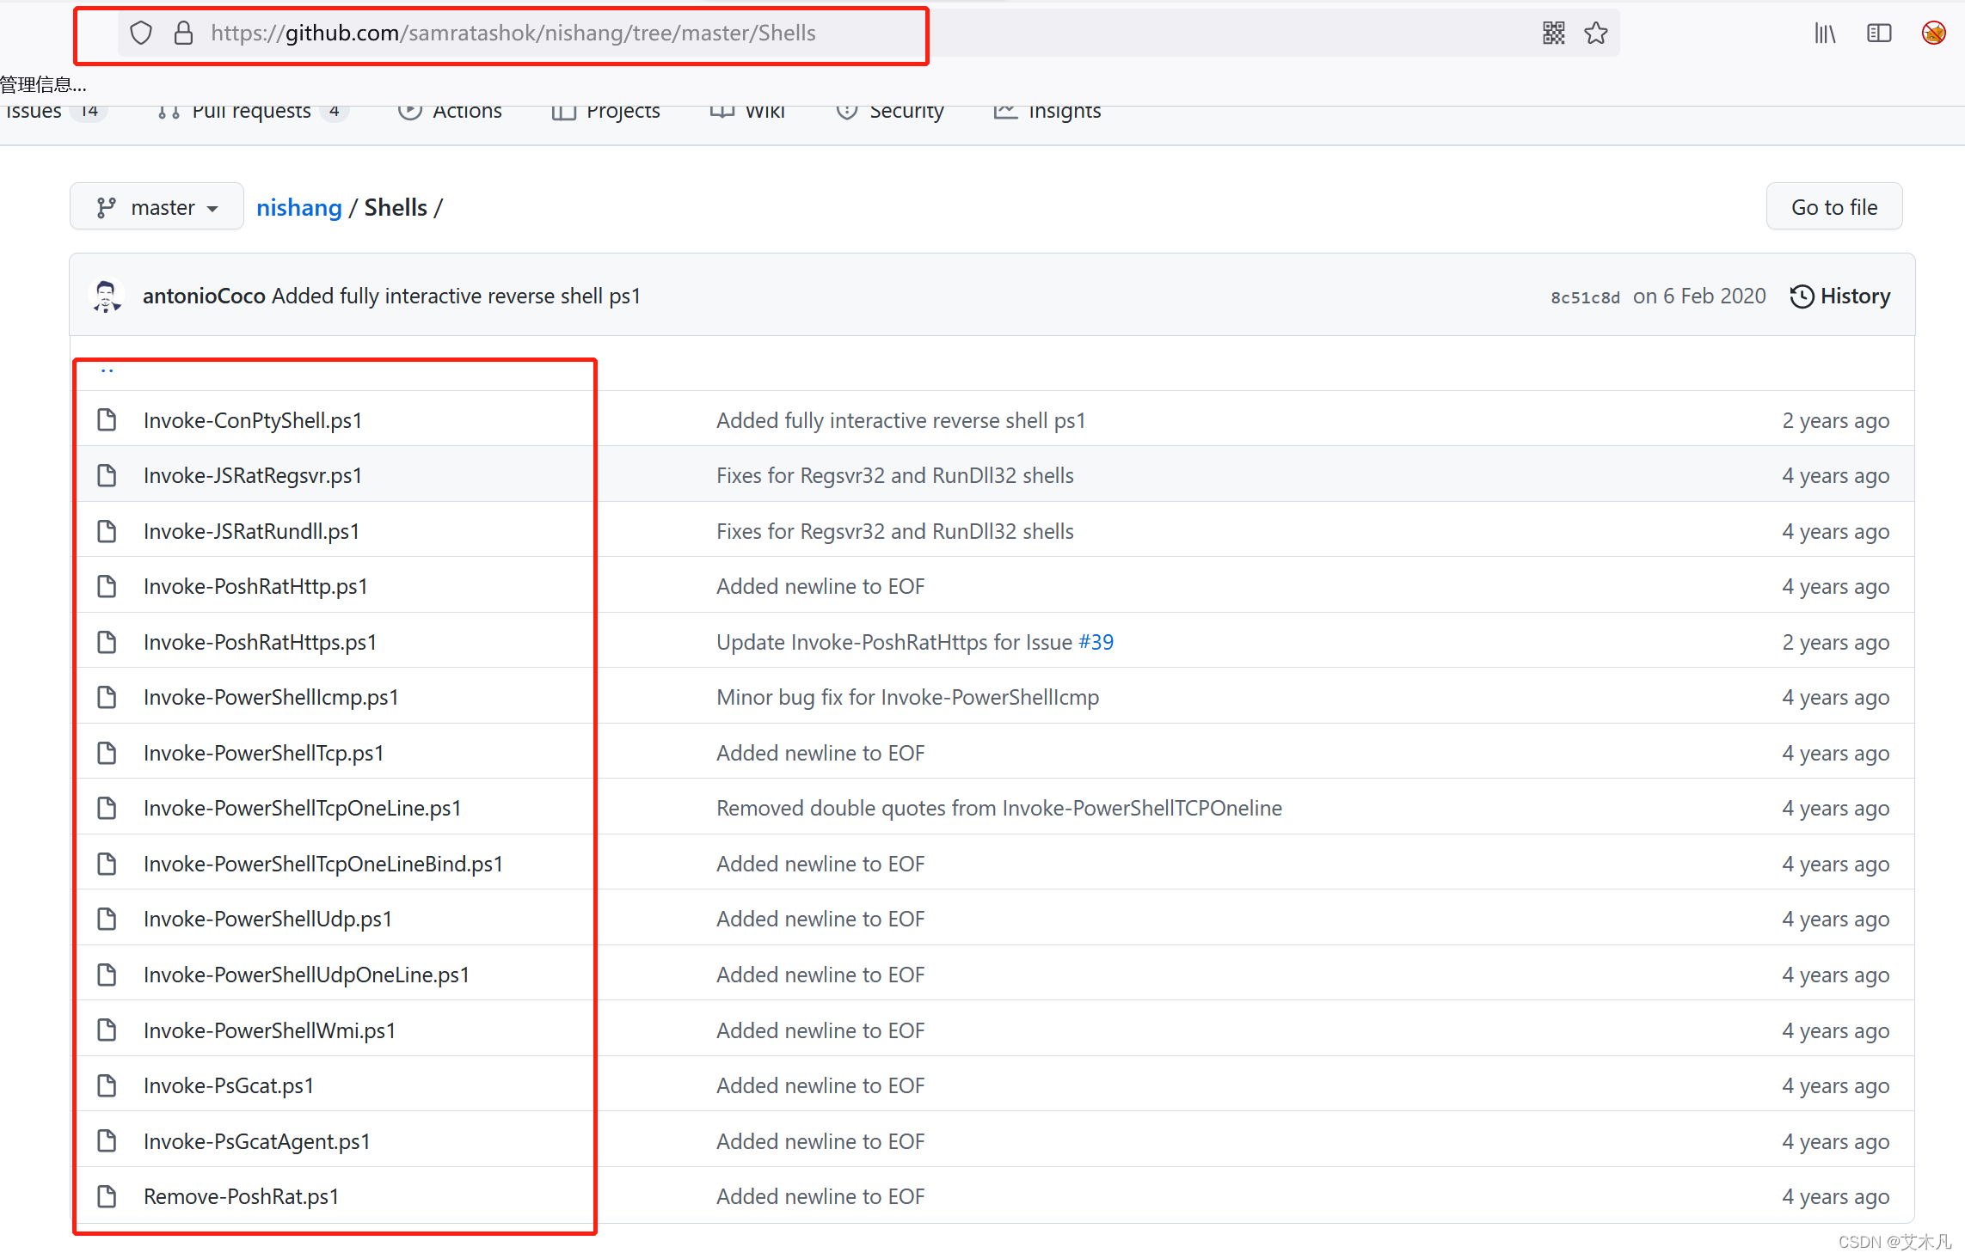Click commit message 'Removed double quotes from Invoke-PowerShellTCPOneline'
The height and width of the screenshot is (1259, 1965).
999,808
